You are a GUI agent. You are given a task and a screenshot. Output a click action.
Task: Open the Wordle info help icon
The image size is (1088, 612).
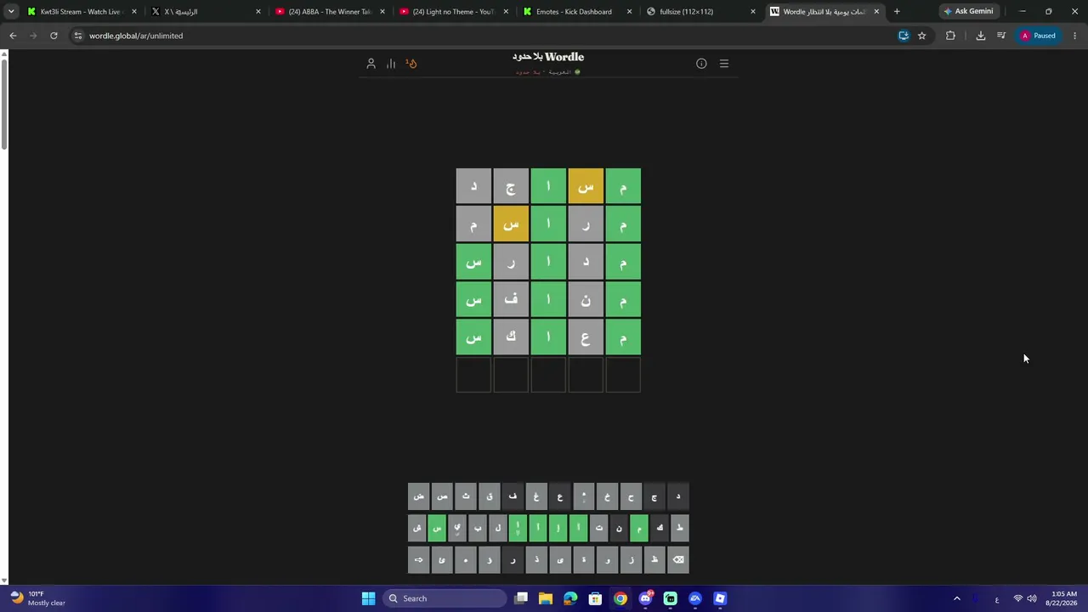tap(701, 64)
